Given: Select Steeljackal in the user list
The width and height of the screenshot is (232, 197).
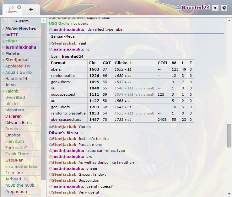Looking at the screenshot, I should click(17, 60).
